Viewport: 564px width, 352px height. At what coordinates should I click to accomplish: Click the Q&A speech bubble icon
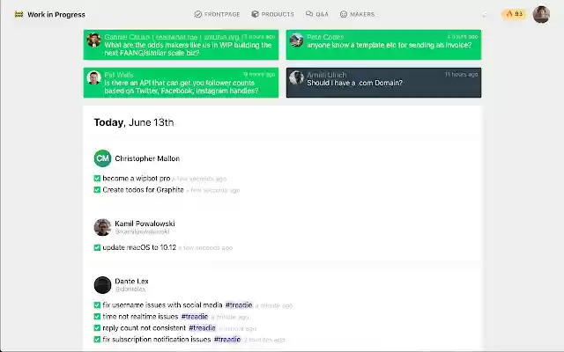tap(309, 14)
